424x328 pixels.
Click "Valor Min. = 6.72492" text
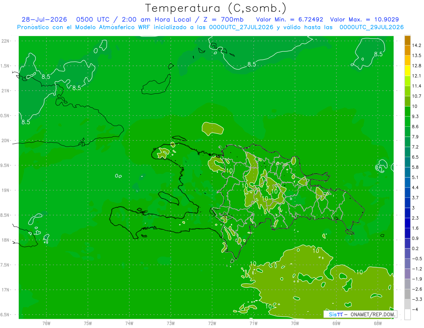[x=289, y=19]
